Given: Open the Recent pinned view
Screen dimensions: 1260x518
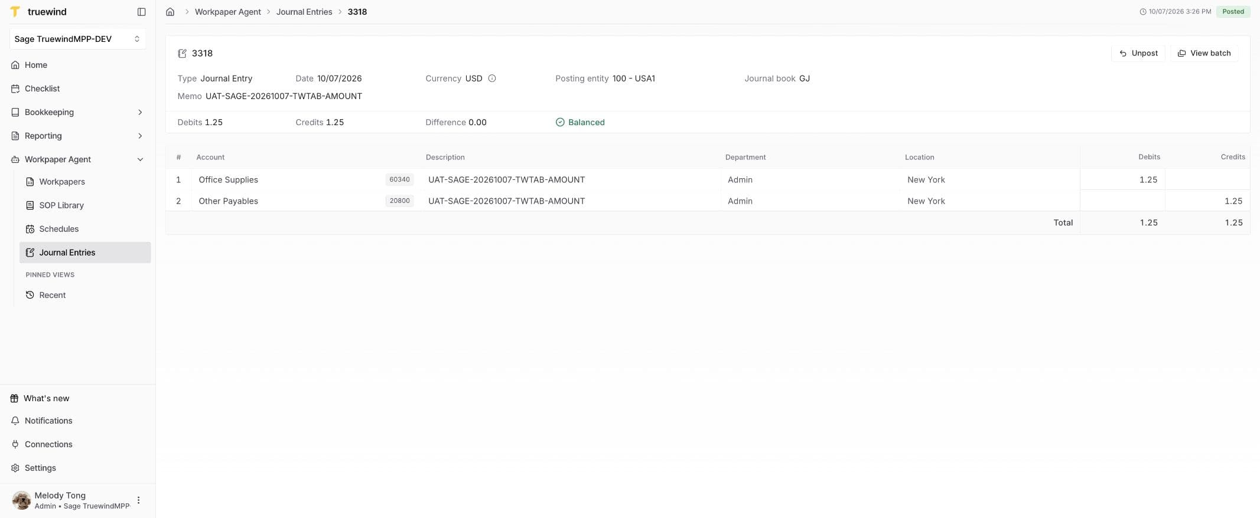Looking at the screenshot, I should click(53, 295).
